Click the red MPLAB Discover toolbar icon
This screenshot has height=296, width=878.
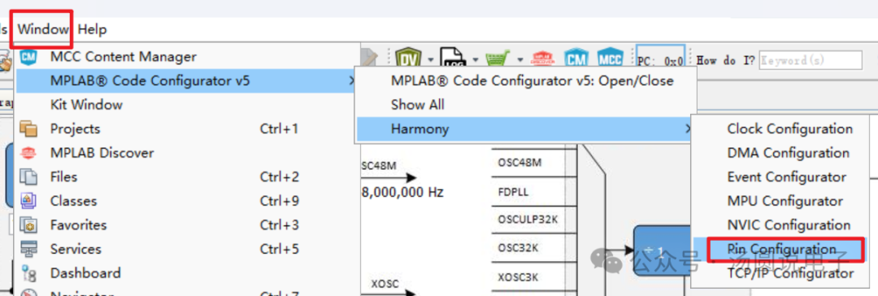[542, 59]
